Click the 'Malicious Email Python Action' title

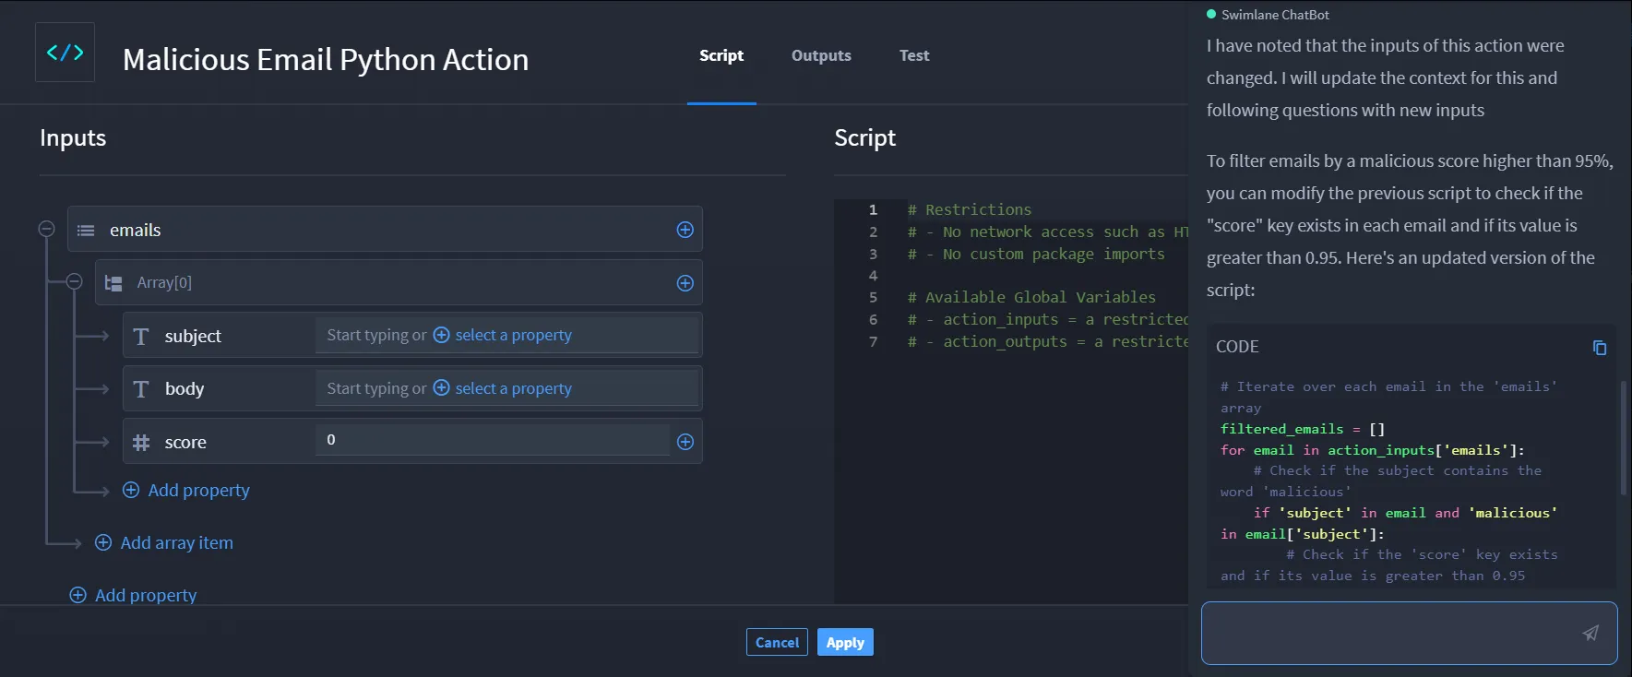point(326,59)
